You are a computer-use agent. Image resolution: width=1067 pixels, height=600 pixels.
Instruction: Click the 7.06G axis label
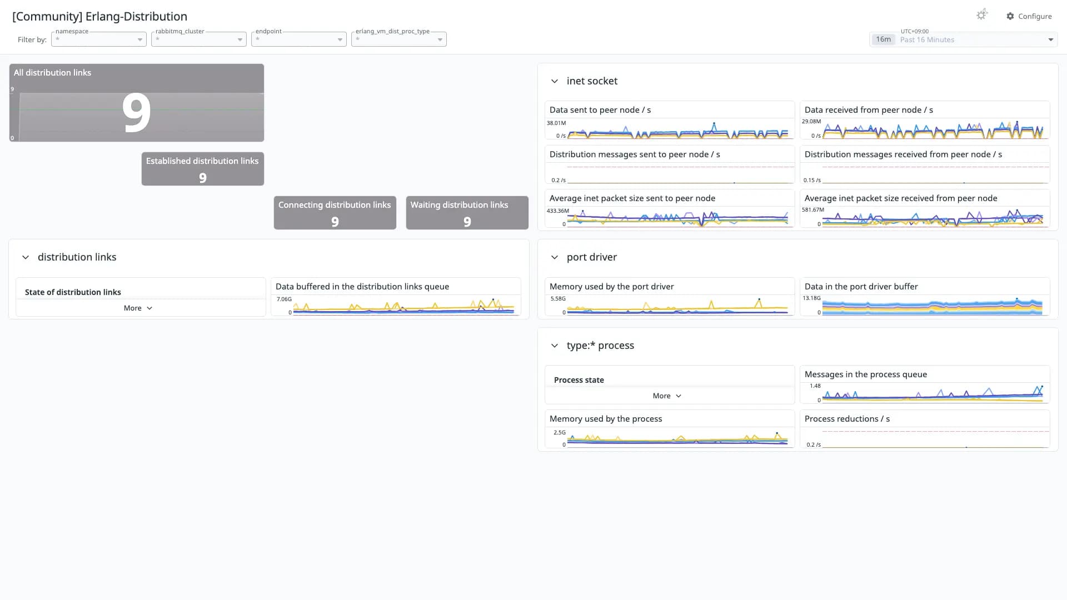pyautogui.click(x=284, y=299)
